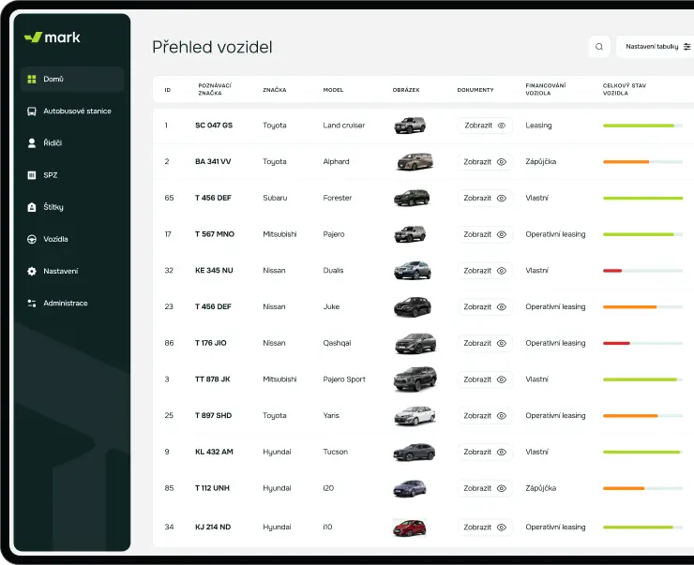Click status bar of SC 047 GS
Screen dimensions: 694x565
pyautogui.click(x=642, y=126)
